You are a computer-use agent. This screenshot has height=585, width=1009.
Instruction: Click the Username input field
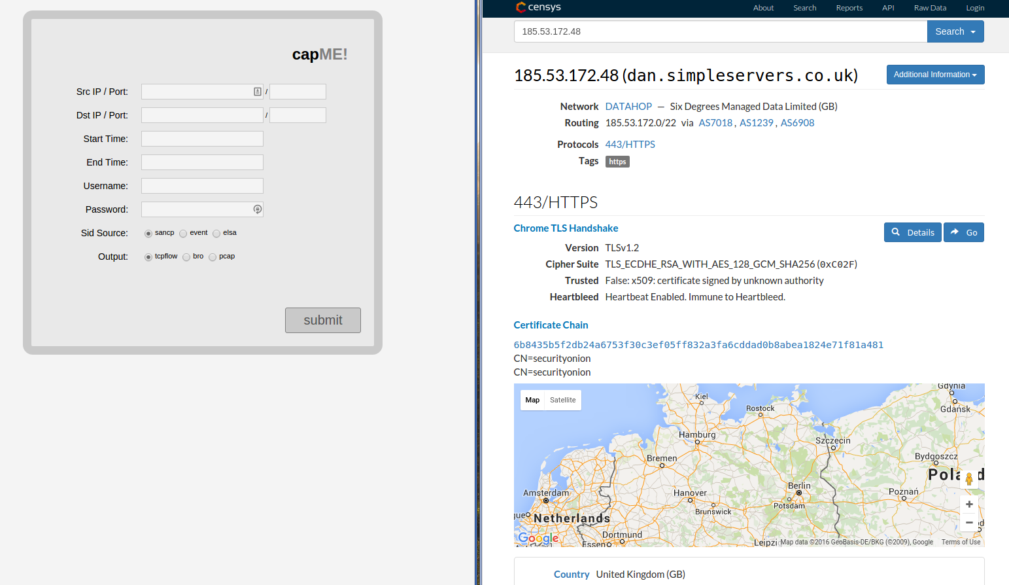pyautogui.click(x=202, y=186)
